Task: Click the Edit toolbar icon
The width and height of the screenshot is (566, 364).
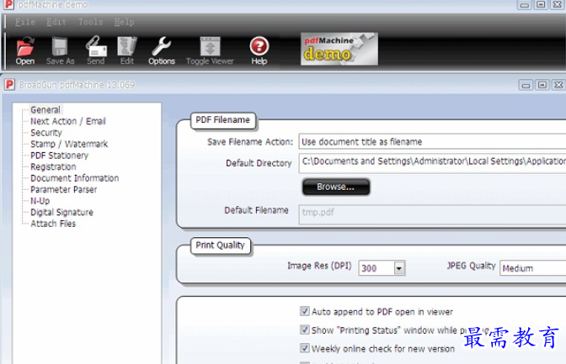Action: (127, 46)
